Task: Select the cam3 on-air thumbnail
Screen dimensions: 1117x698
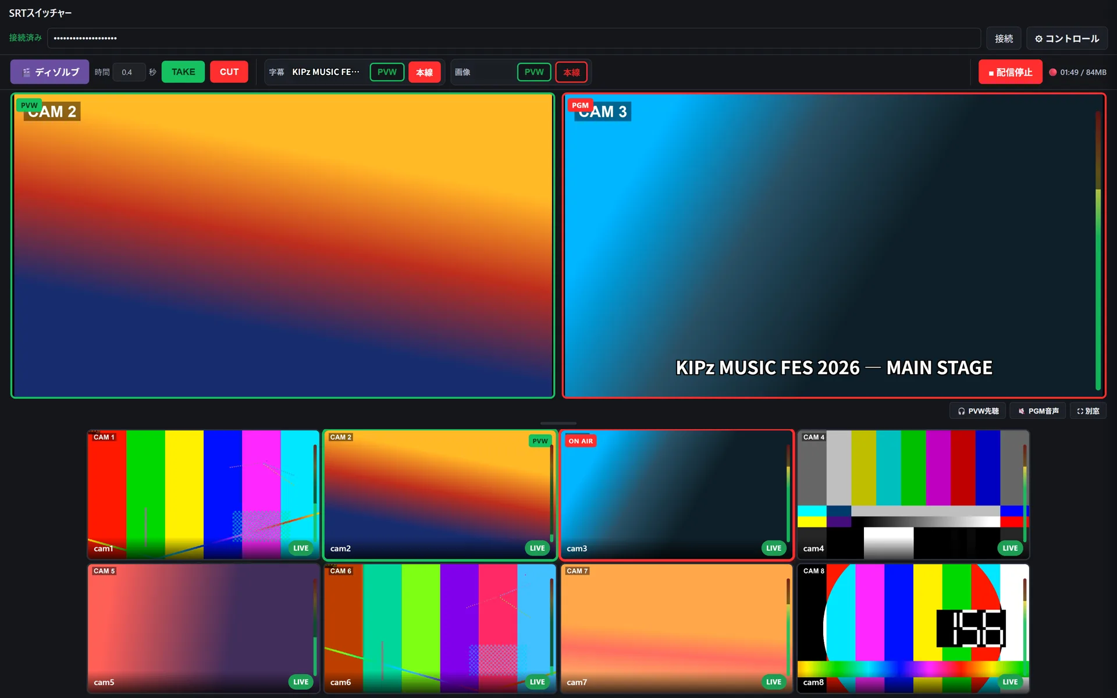Action: click(x=677, y=494)
